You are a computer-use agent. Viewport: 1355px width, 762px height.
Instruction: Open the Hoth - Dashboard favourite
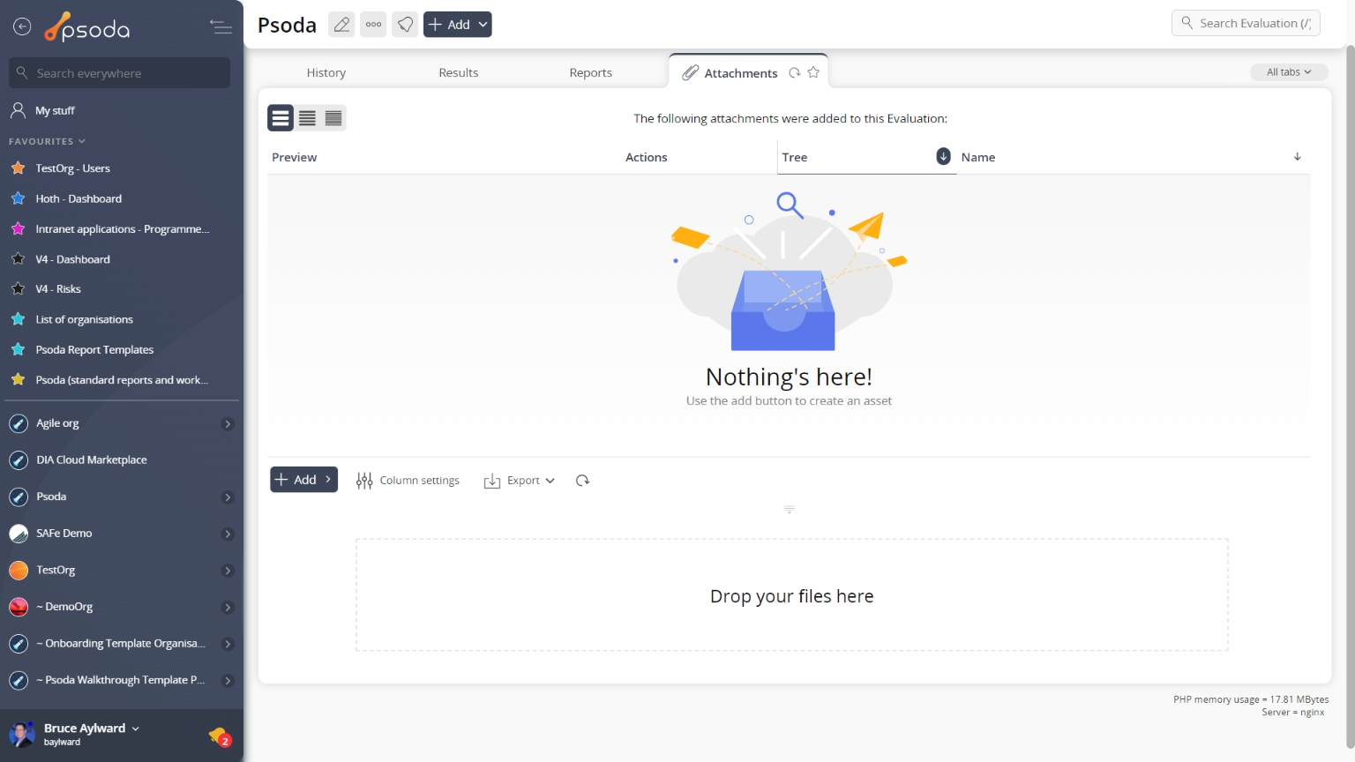tap(79, 198)
